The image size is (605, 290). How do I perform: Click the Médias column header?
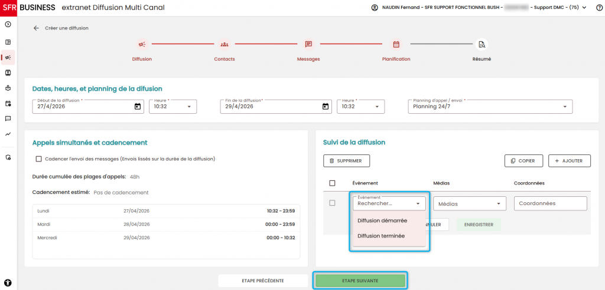coord(441,183)
